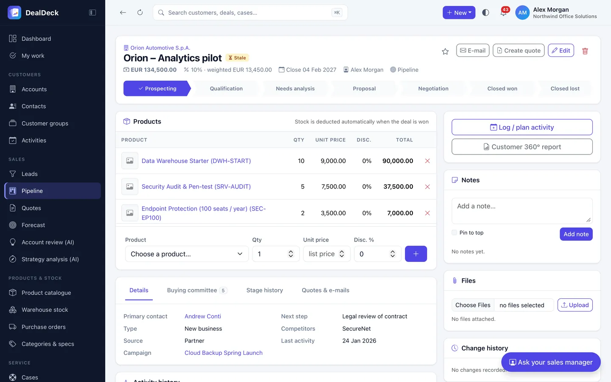
Task: Open the notifications bell
Action: (504, 13)
